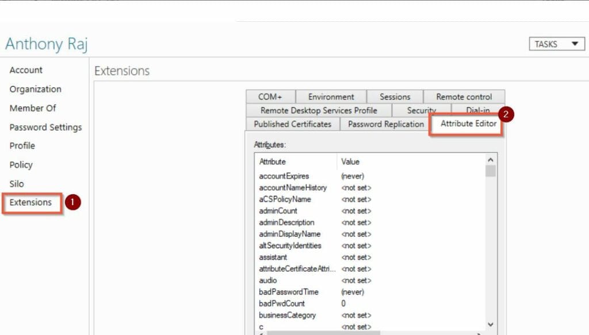The width and height of the screenshot is (589, 335).
Task: Click the scroll up arrow in attributes list
Action: [x=490, y=160]
